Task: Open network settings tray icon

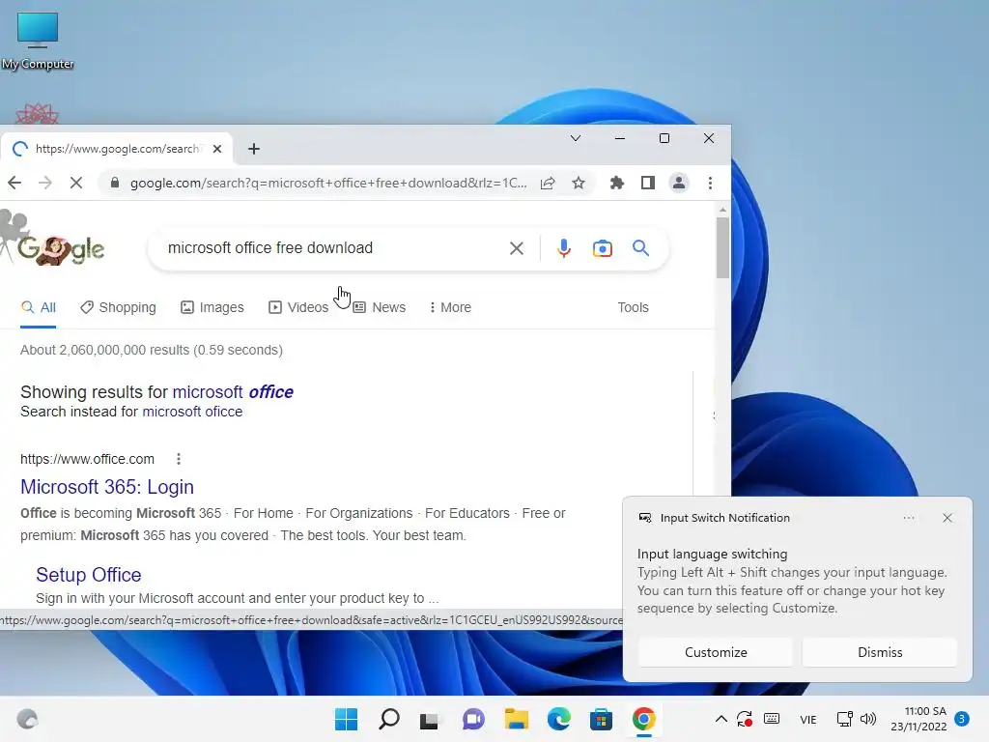Action: tap(844, 719)
